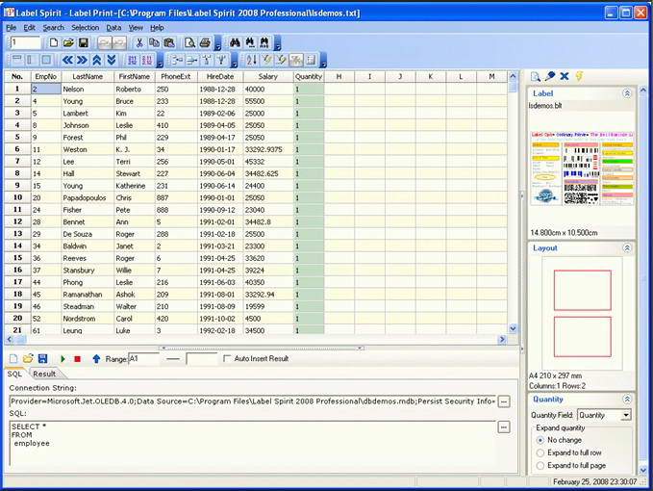
Task: Select the cell containing Papadopoulos
Action: coord(88,198)
